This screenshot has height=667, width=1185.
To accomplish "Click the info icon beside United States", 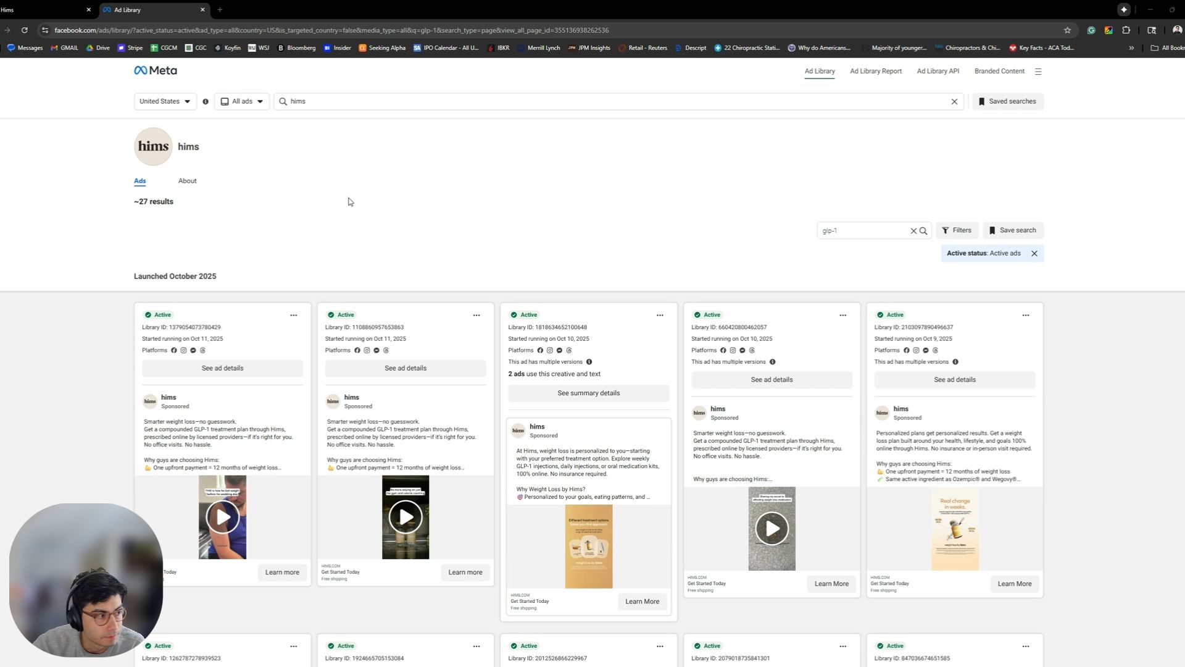I will pyautogui.click(x=206, y=101).
